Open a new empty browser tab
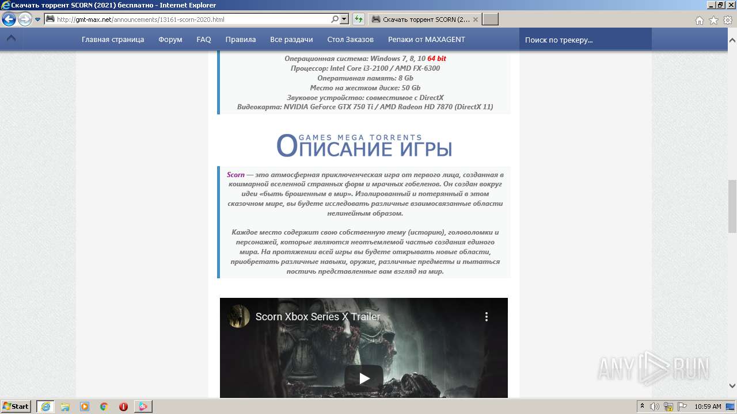This screenshot has height=414, width=737. point(490,19)
